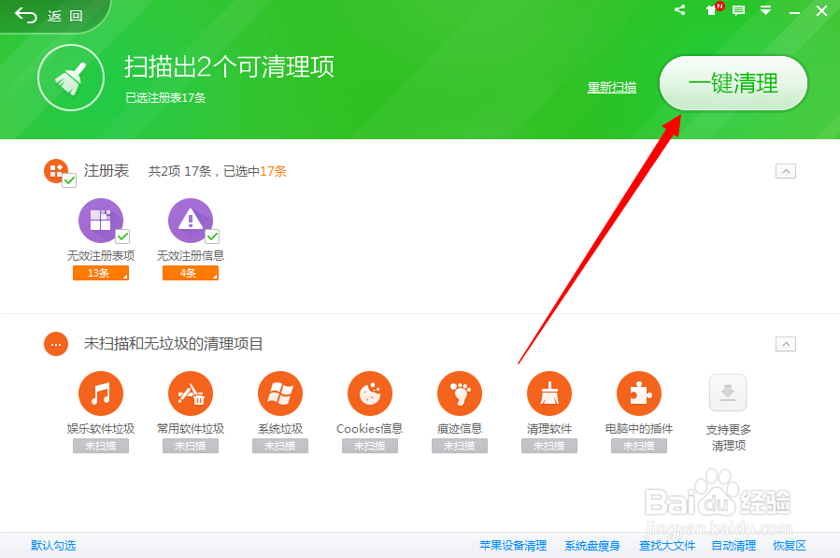This screenshot has width=840, height=558.
Task: Open the share icon in title bar
Action: click(680, 9)
